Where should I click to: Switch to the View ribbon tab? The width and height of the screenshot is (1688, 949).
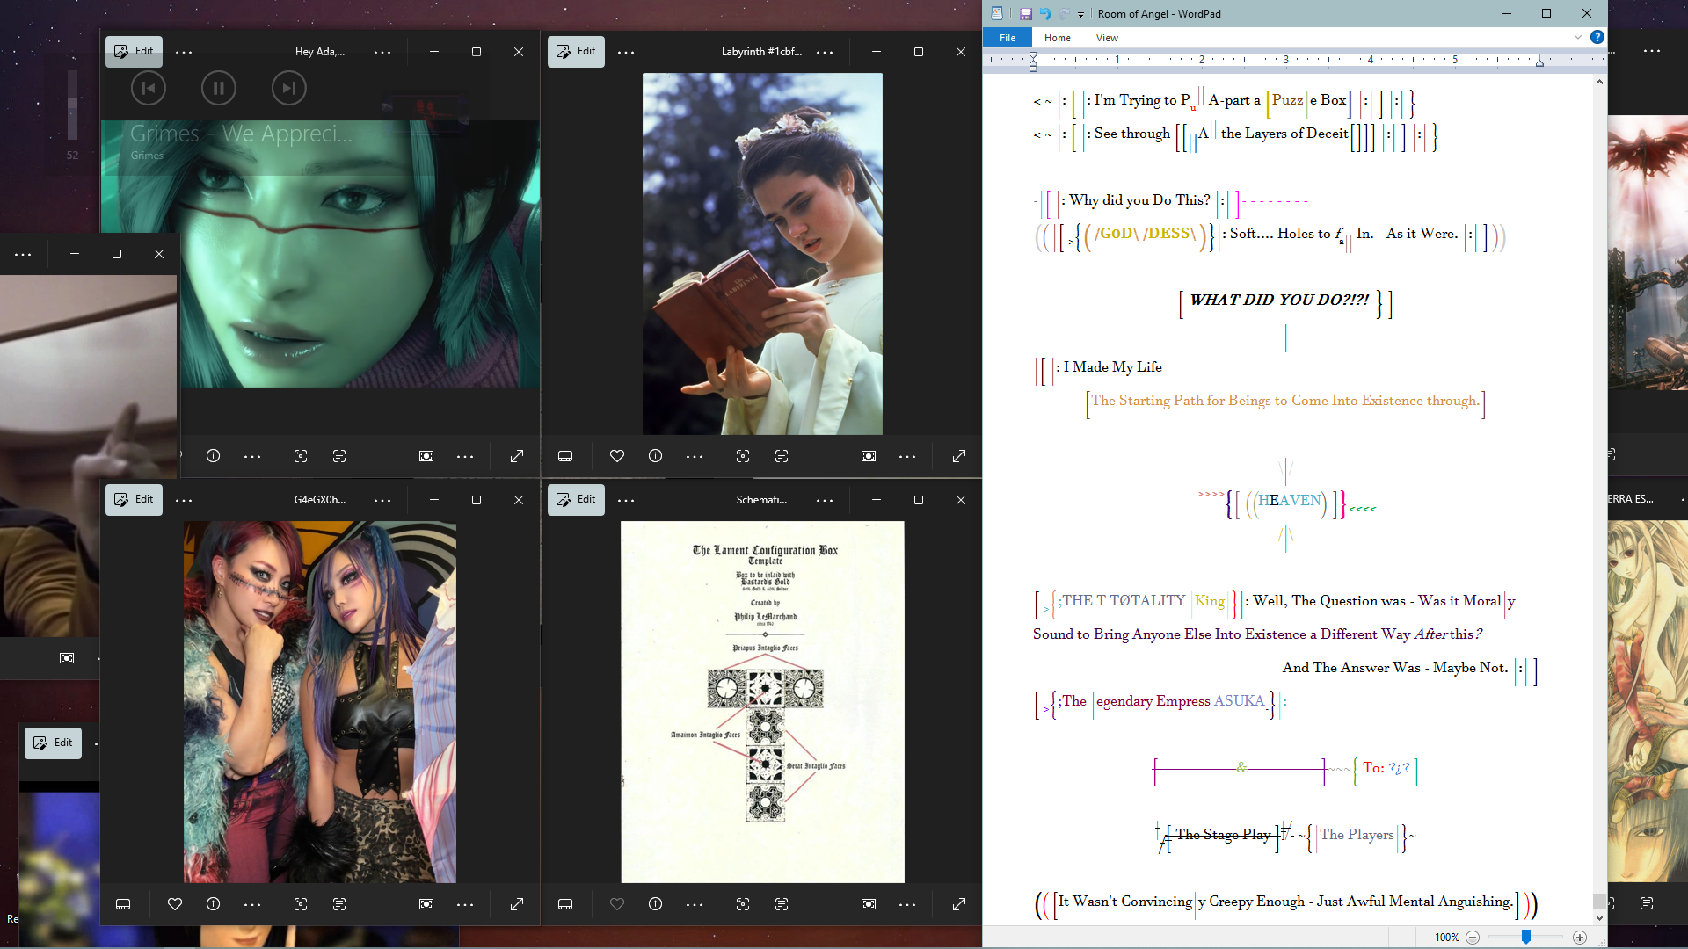click(1107, 38)
